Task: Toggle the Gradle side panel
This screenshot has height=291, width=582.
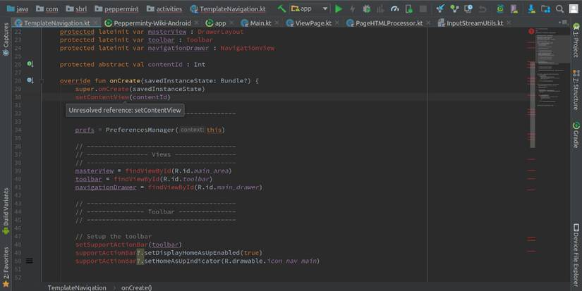Action: (x=576, y=134)
